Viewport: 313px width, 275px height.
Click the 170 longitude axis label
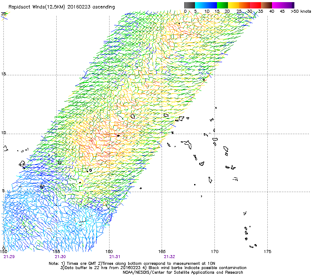(x=214, y=251)
